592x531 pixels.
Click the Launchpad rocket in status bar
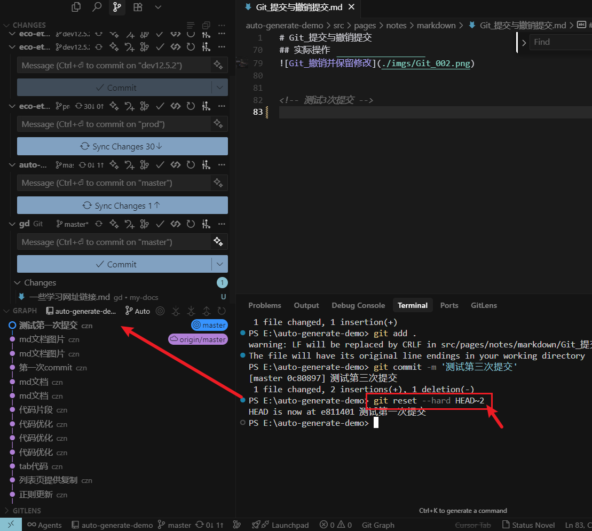click(256, 525)
